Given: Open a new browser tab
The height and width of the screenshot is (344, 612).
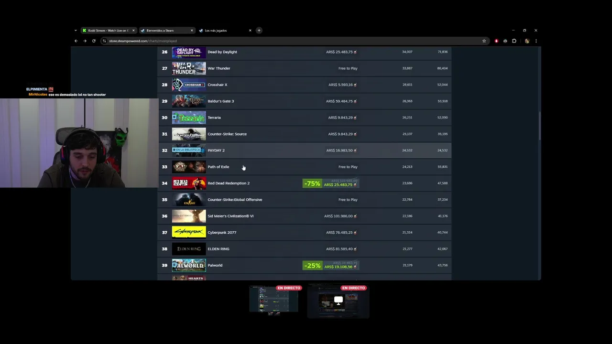Looking at the screenshot, I should pyautogui.click(x=259, y=31).
